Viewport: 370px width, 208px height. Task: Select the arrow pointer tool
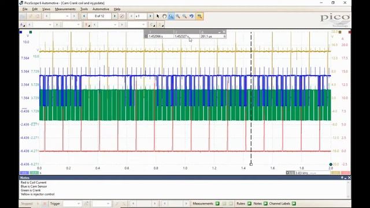158,16
